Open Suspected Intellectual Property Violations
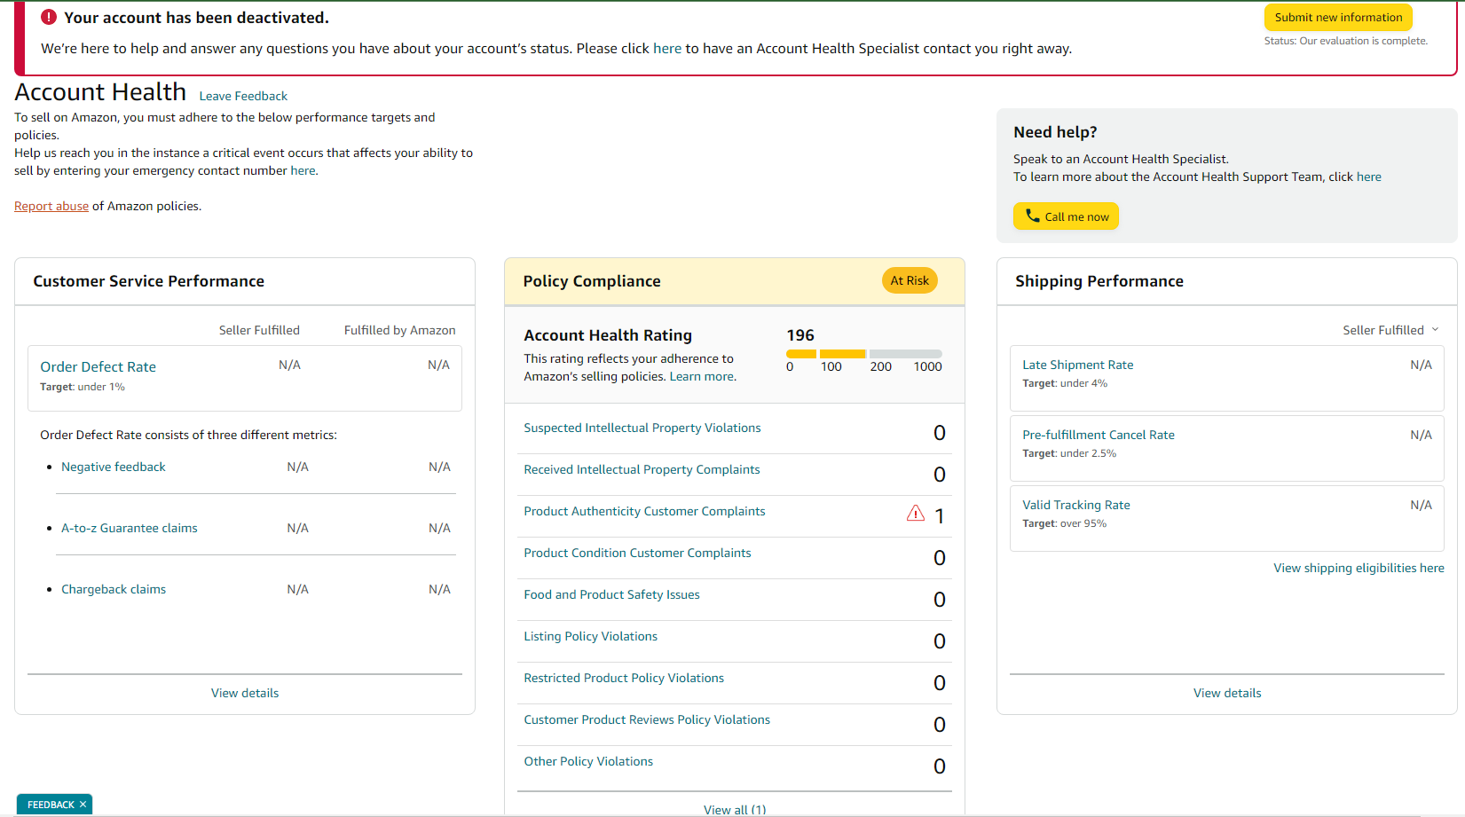This screenshot has width=1465, height=817. coord(642,428)
